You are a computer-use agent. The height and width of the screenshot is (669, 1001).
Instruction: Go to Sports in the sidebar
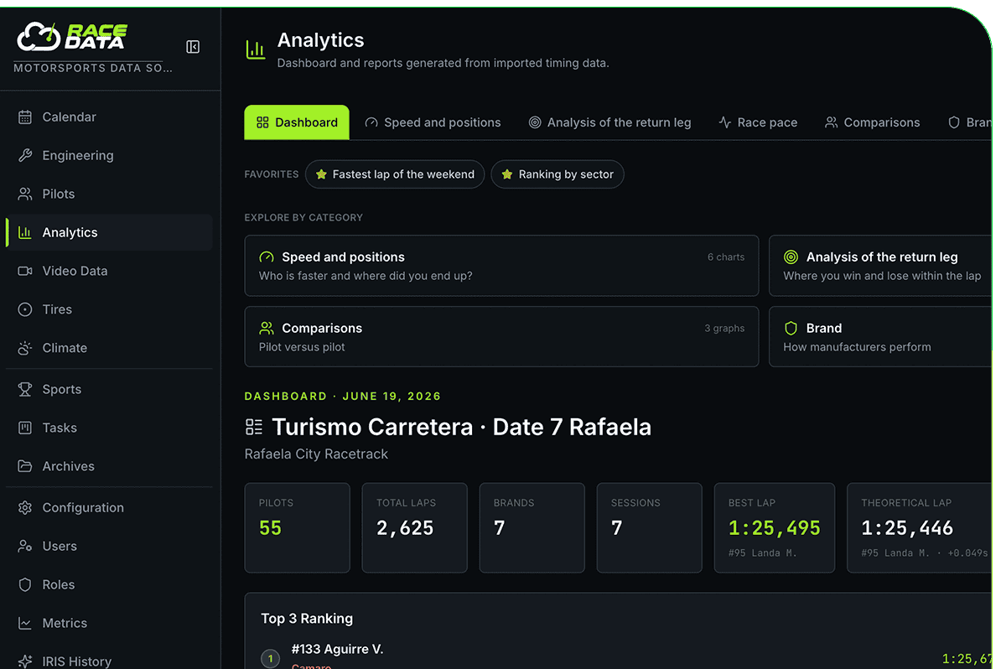[x=109, y=389]
